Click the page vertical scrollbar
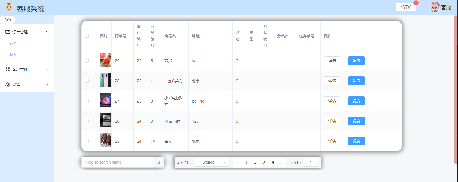 (456, 90)
